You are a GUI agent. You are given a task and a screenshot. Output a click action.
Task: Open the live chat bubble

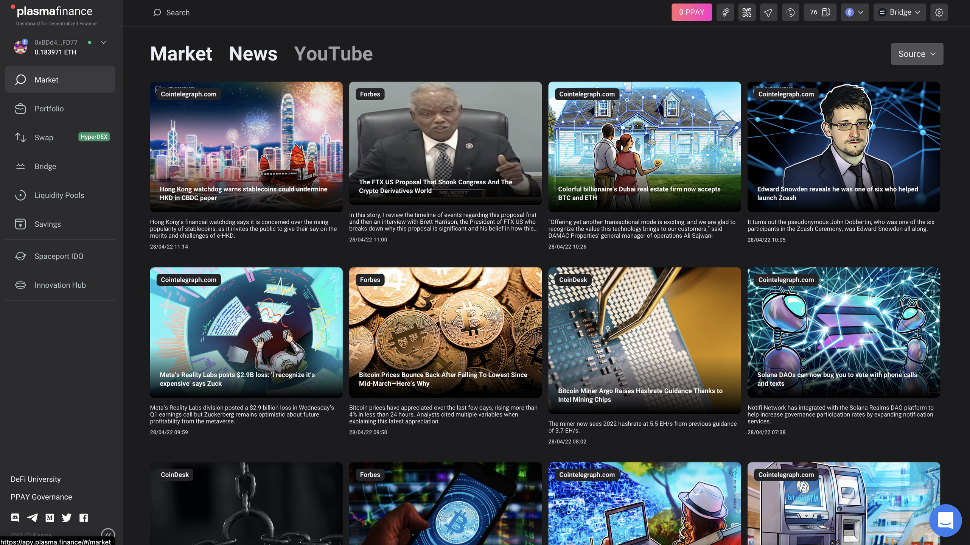tap(945, 520)
